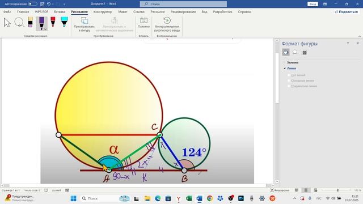Click the zoom percentage value

pyautogui.click(x=358, y=190)
